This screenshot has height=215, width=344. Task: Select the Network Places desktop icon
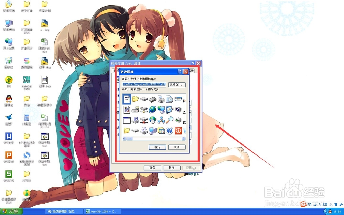coord(9,44)
